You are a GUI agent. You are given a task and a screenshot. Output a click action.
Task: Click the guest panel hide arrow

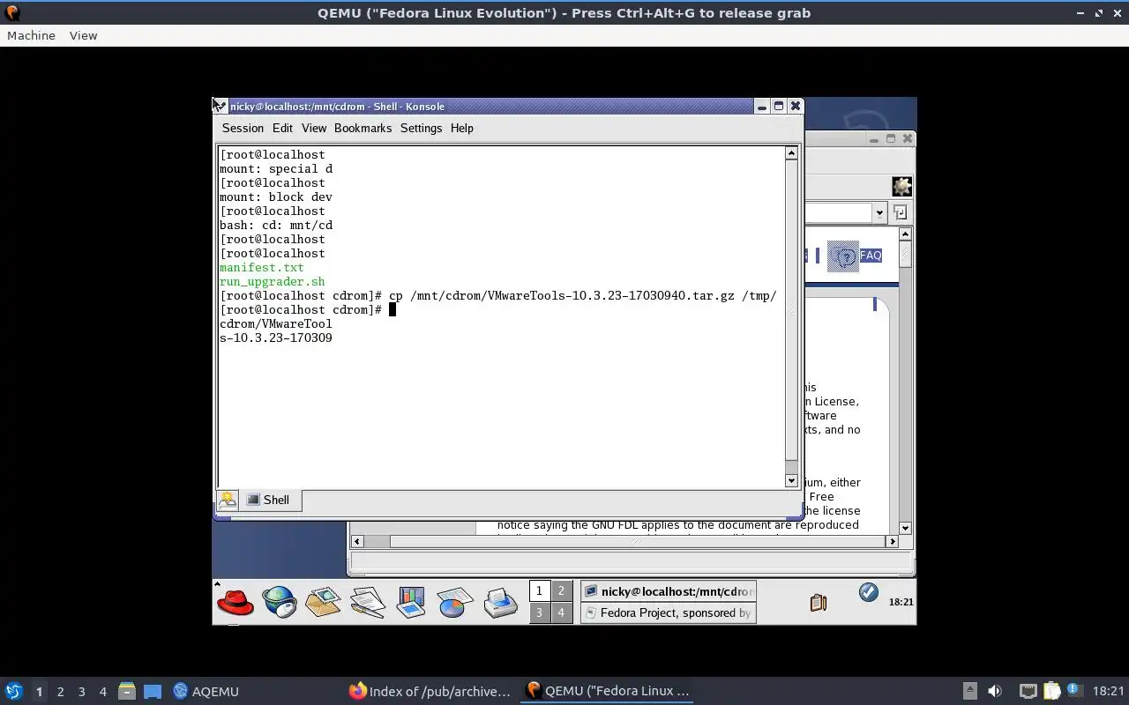pos(217,583)
